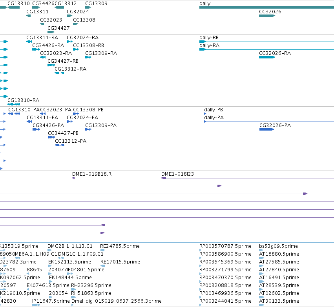Image resolution: width=334 pixels, height=307 pixels.
Task: Click protein label CG32023-PA
Action: (x=56, y=110)
